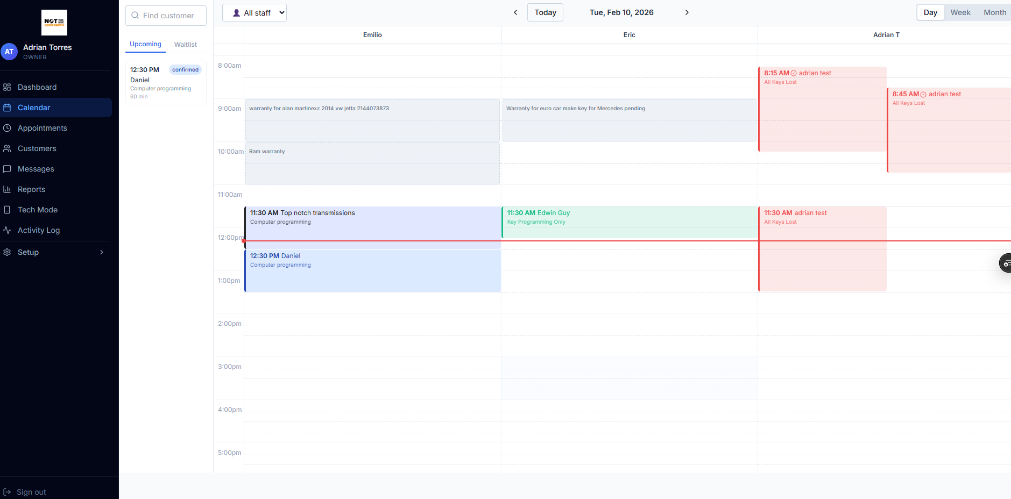
Task: Select Calendar in the sidebar
Action: pyautogui.click(x=34, y=108)
